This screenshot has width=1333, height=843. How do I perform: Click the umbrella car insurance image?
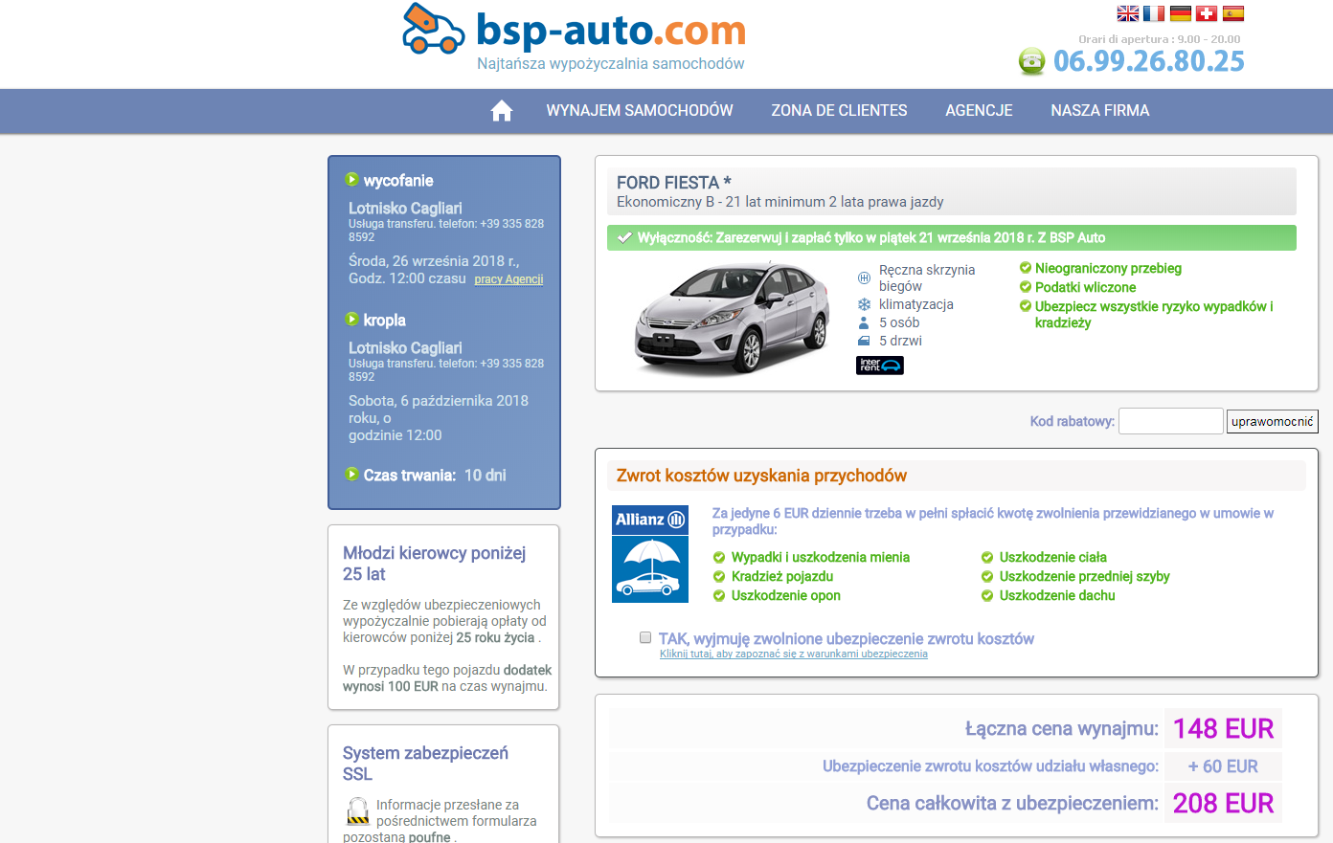click(650, 568)
